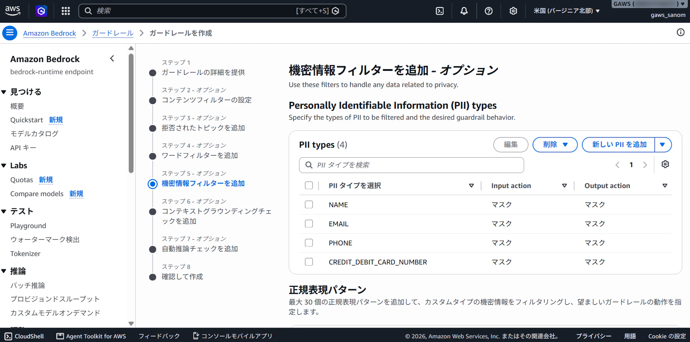Open Cookie の設定 in the footer
The image size is (690, 342).
point(667,336)
